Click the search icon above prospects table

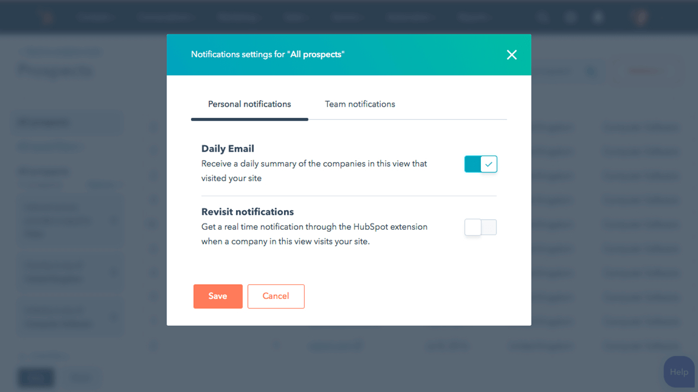(x=591, y=72)
